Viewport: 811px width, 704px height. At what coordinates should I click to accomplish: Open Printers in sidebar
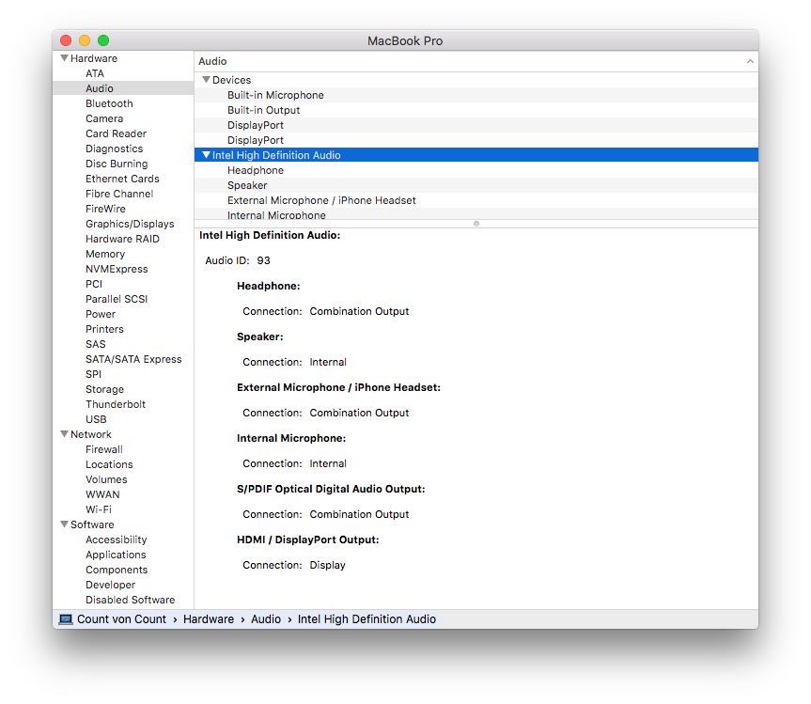[104, 328]
